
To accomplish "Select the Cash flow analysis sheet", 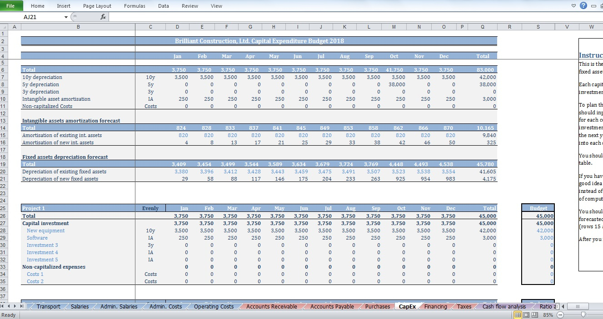I will pos(504,307).
